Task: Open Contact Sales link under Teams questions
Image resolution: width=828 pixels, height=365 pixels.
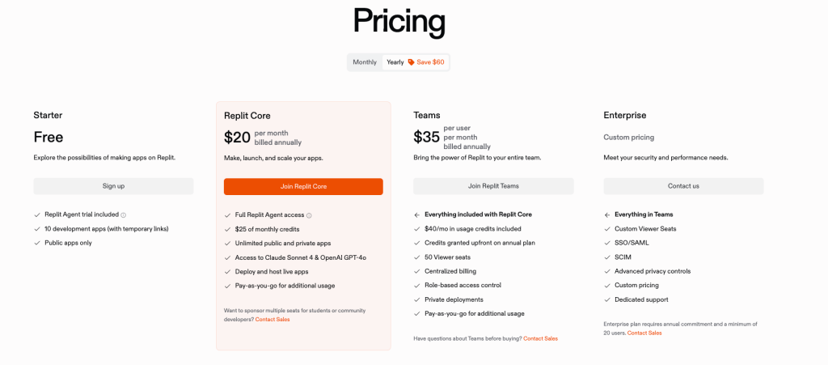Action: 540,338
